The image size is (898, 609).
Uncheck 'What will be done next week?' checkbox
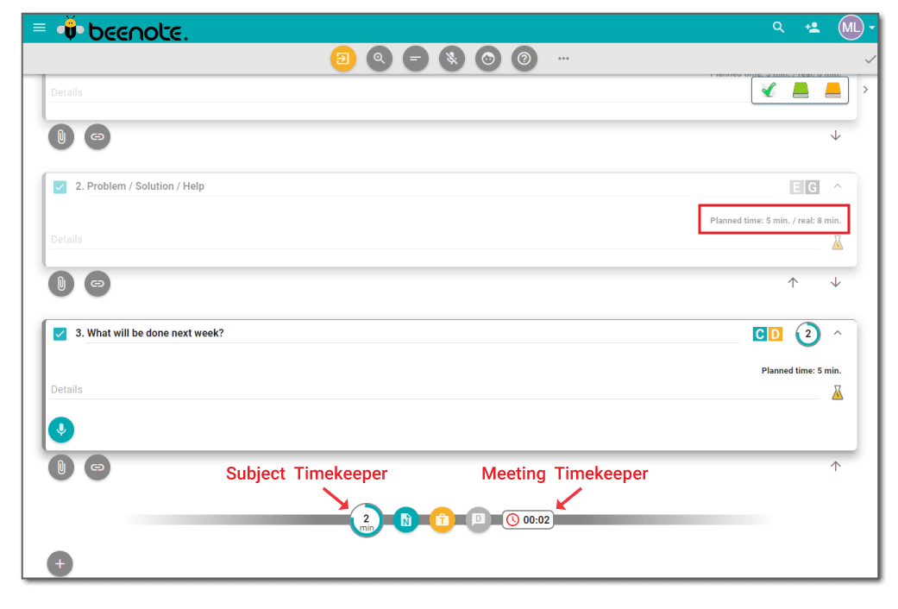tap(60, 334)
